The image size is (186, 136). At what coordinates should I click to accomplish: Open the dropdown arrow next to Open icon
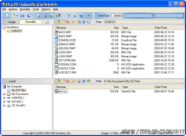point(17,16)
